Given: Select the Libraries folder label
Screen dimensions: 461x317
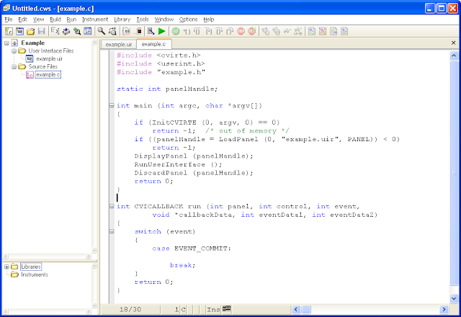Looking at the screenshot, I should click(31, 267).
